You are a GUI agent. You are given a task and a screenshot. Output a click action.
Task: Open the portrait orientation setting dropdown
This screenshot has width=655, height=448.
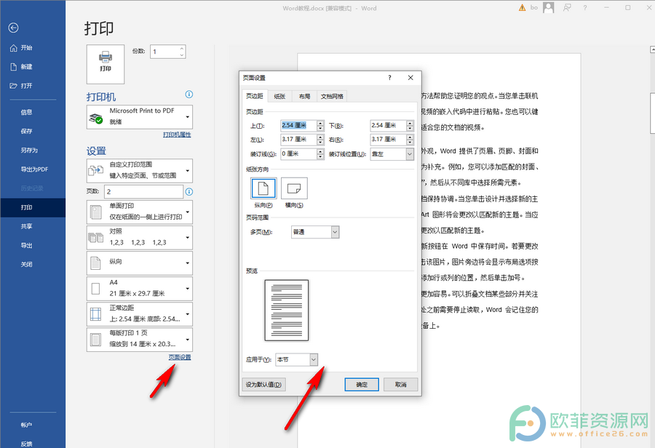pyautogui.click(x=140, y=263)
